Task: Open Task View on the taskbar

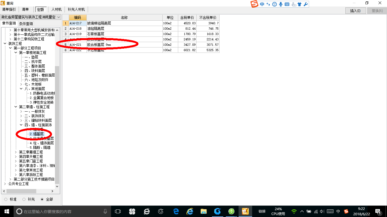Action: coord(118,211)
